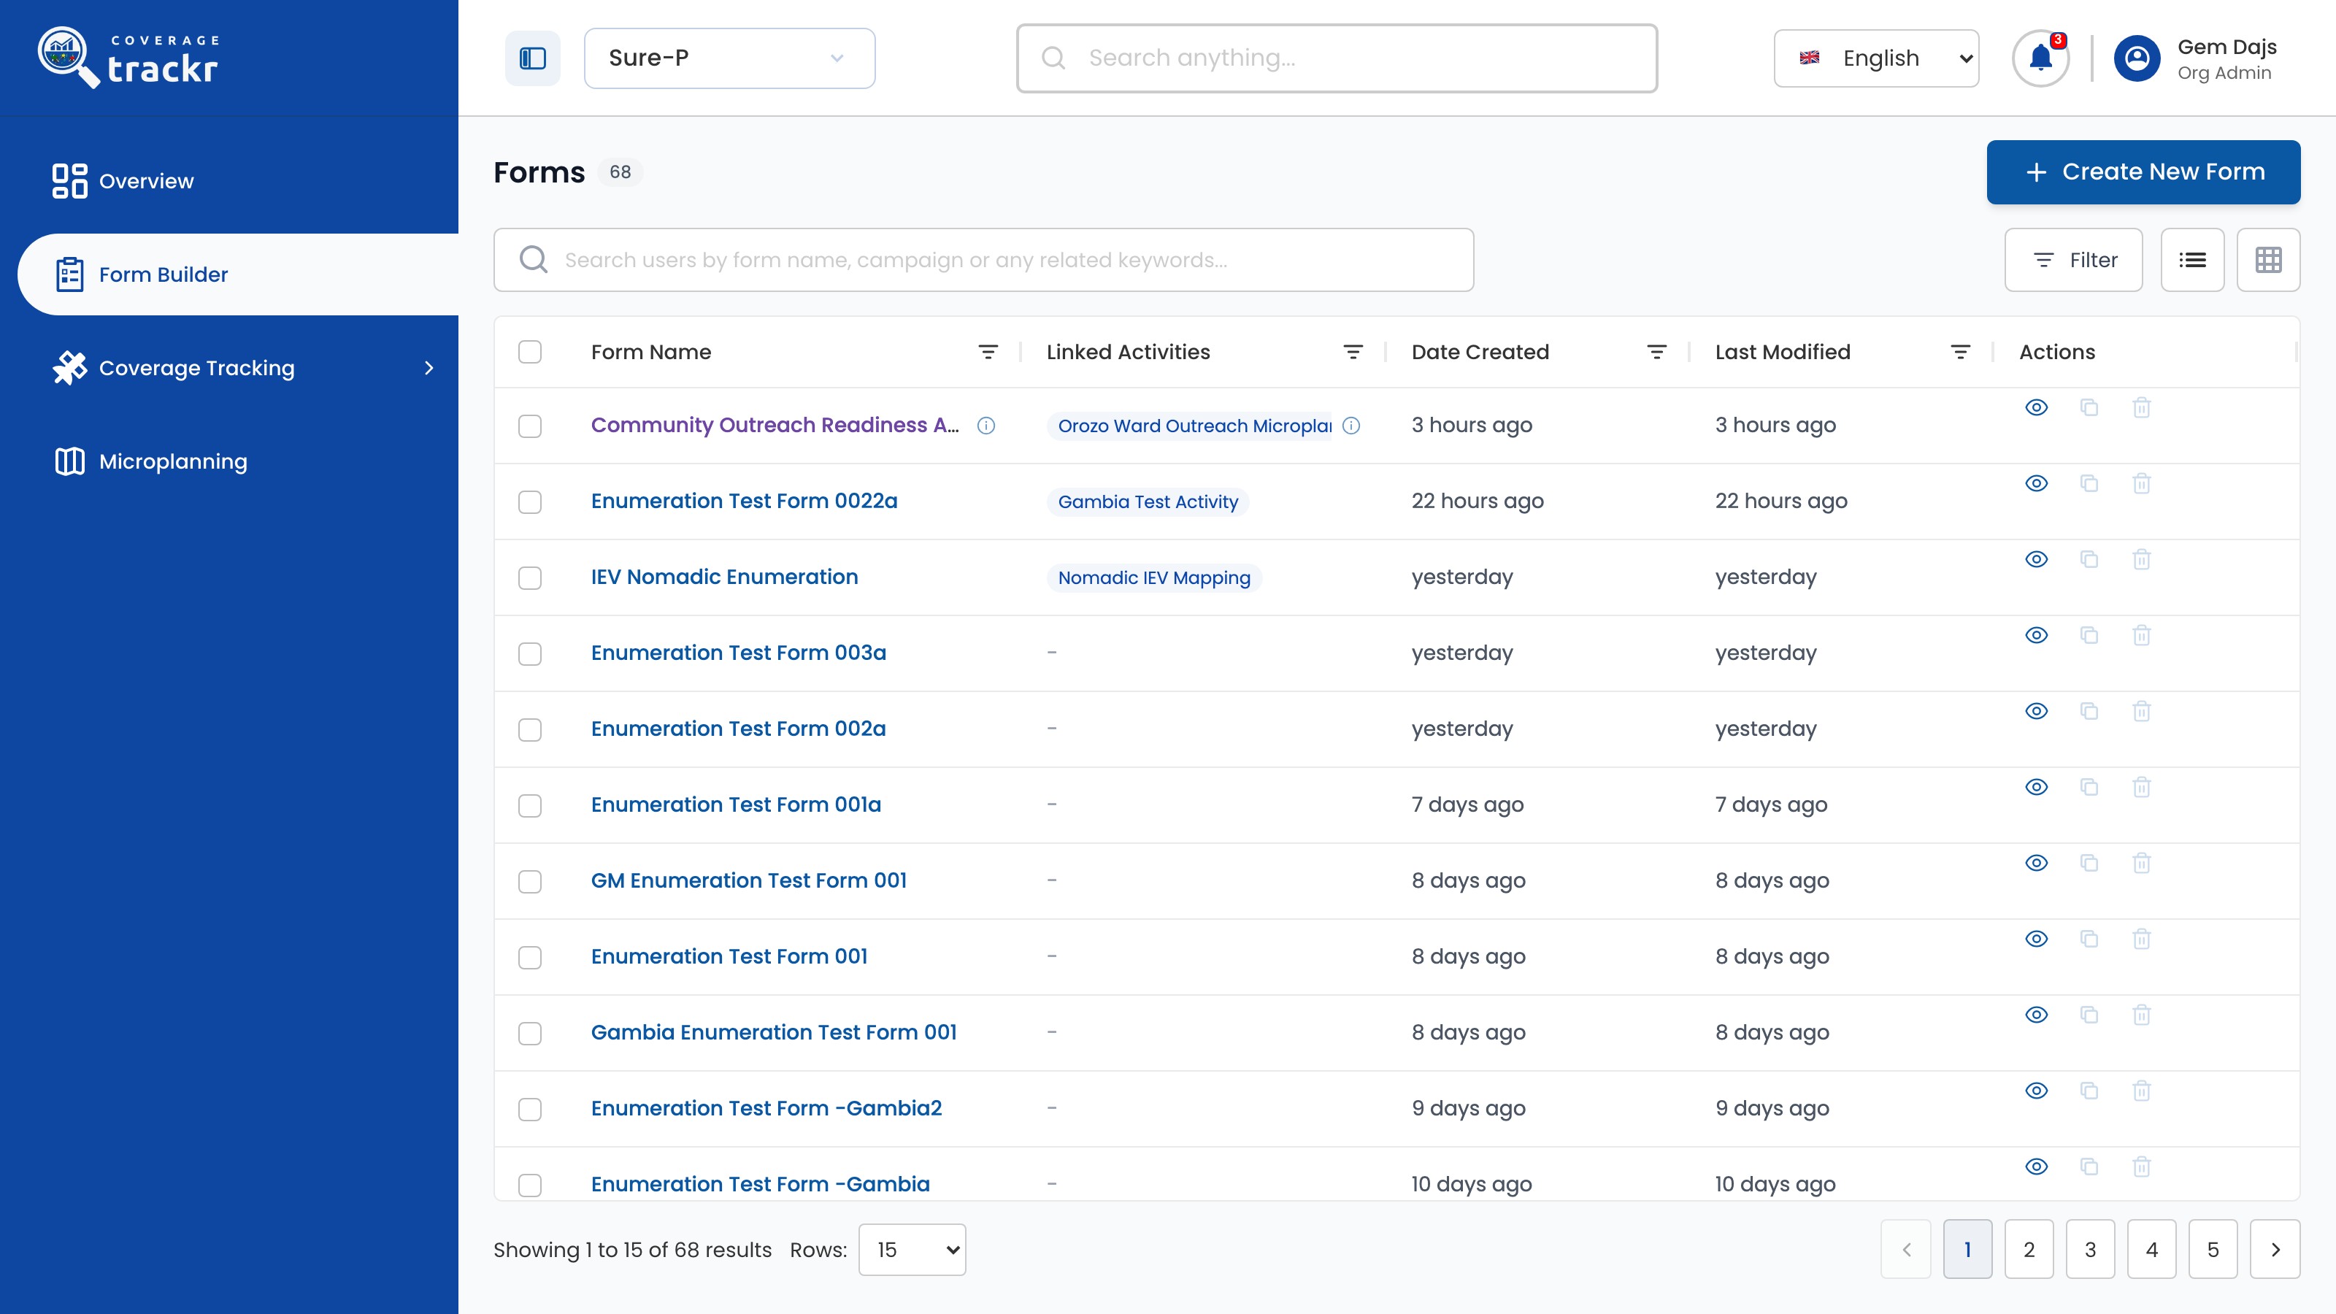Check Enumeration Test Form 001a checkbox
Viewport: 2336px width, 1314px height.
coord(529,806)
